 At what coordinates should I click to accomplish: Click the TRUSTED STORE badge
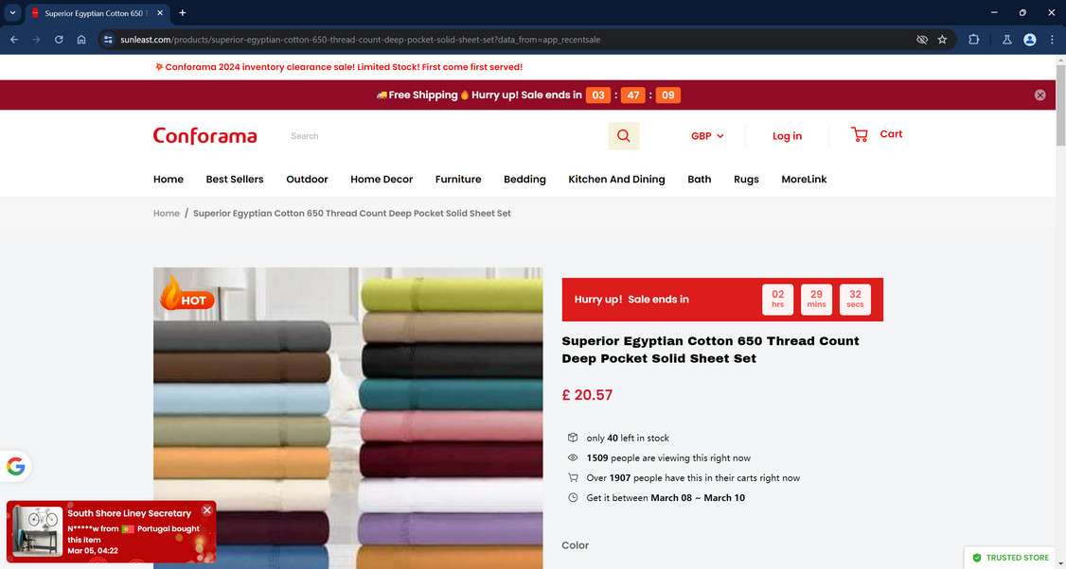[x=1011, y=558]
